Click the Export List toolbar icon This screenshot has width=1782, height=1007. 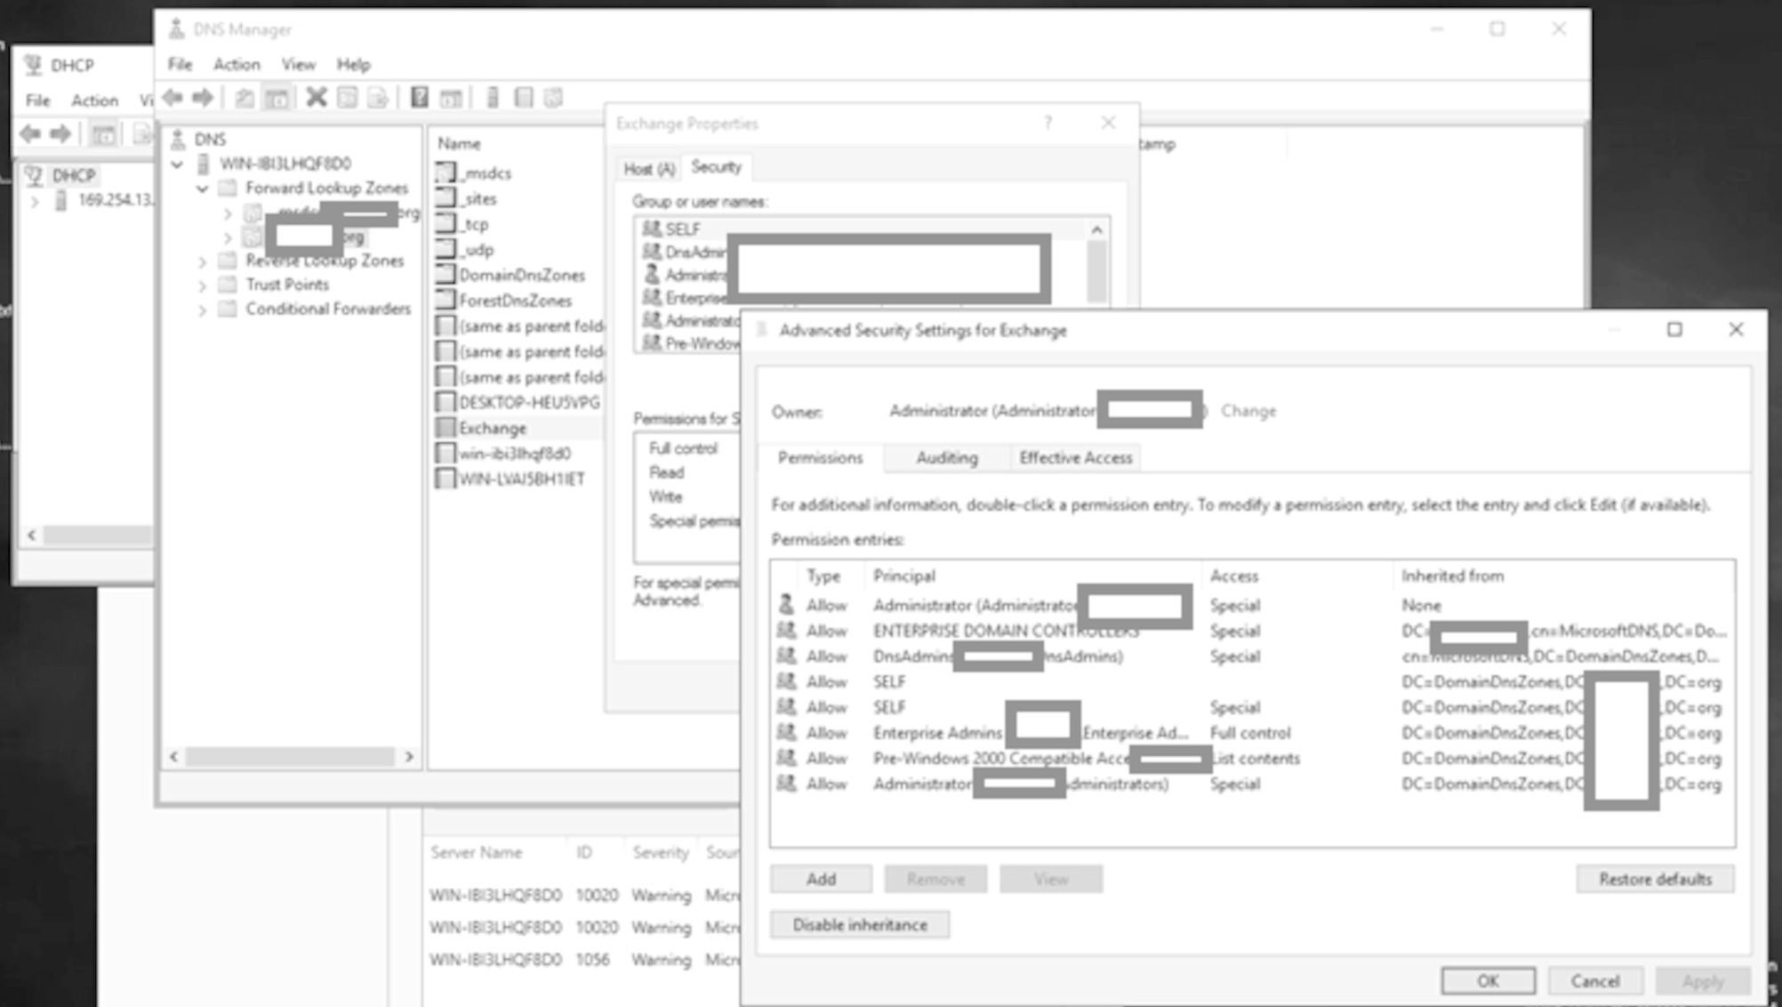(x=378, y=98)
